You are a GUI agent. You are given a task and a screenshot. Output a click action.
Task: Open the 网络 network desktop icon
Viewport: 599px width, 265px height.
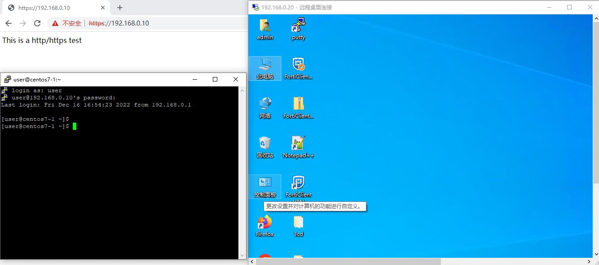click(x=265, y=105)
